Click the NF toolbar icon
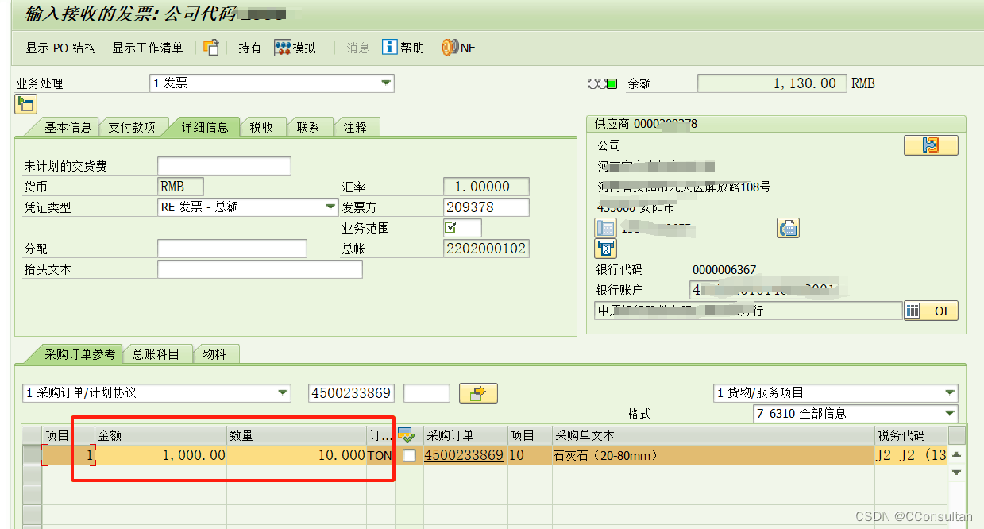 click(450, 48)
